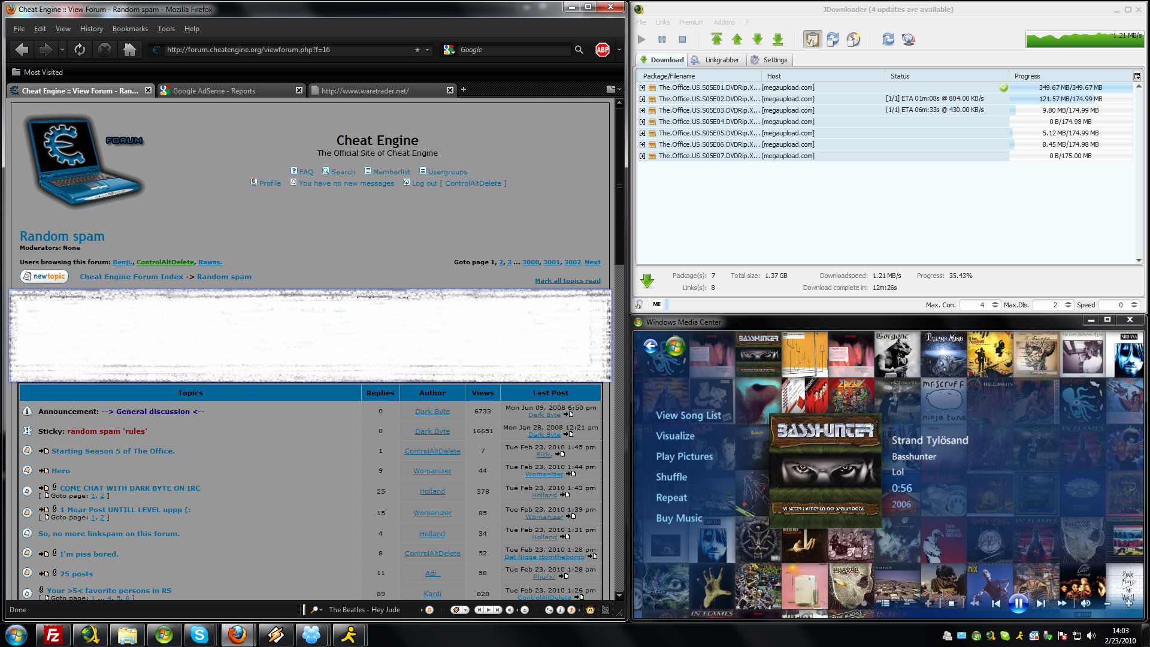The height and width of the screenshot is (647, 1150).
Task: Switch to the Linkgrabber tab
Action: click(x=716, y=60)
